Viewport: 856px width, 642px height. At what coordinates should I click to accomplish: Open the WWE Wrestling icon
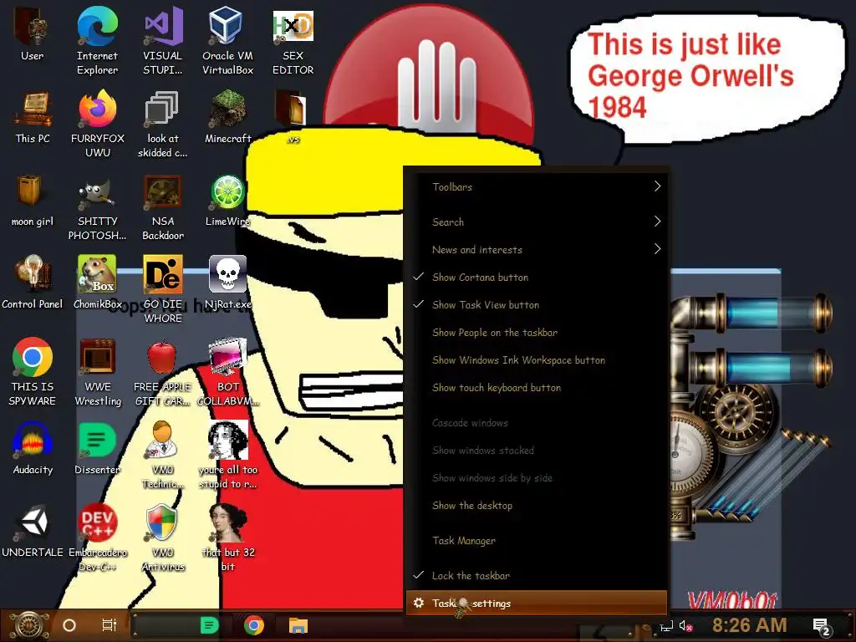[x=98, y=371]
